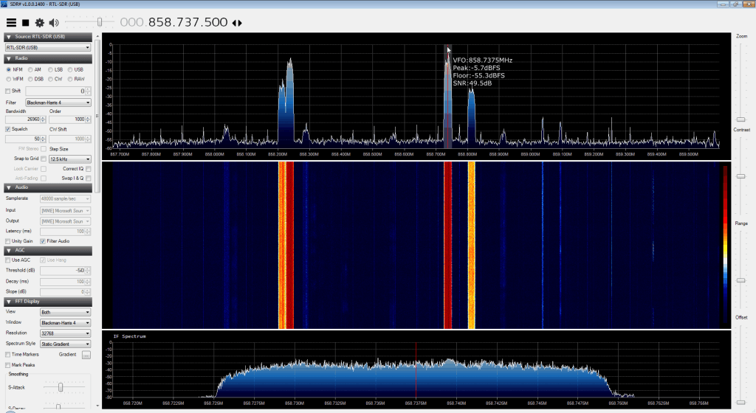Click the scroll up arrow of left panel
This screenshot has height=413, width=756.
click(x=97, y=36)
